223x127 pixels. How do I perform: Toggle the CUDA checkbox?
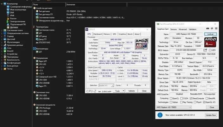coord(182,98)
